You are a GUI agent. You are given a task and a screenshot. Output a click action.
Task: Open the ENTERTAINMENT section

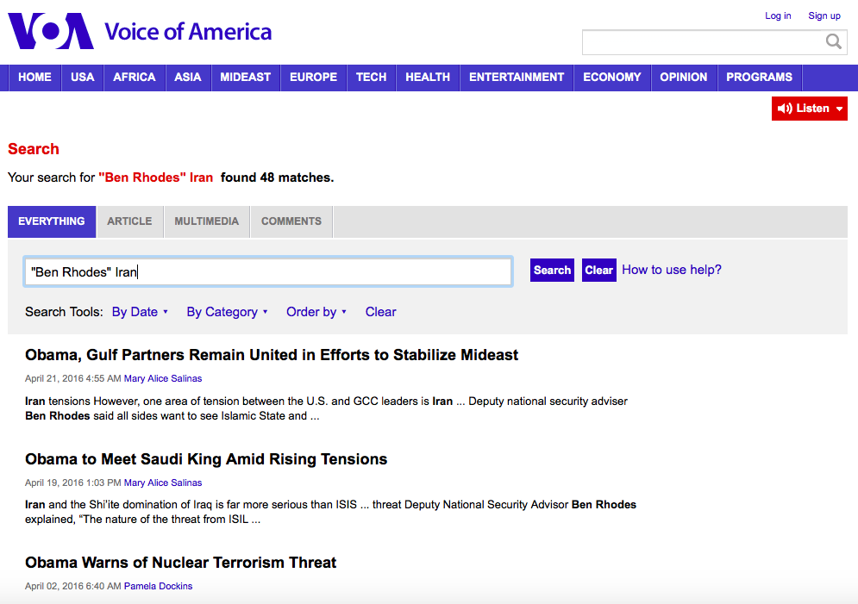(516, 77)
